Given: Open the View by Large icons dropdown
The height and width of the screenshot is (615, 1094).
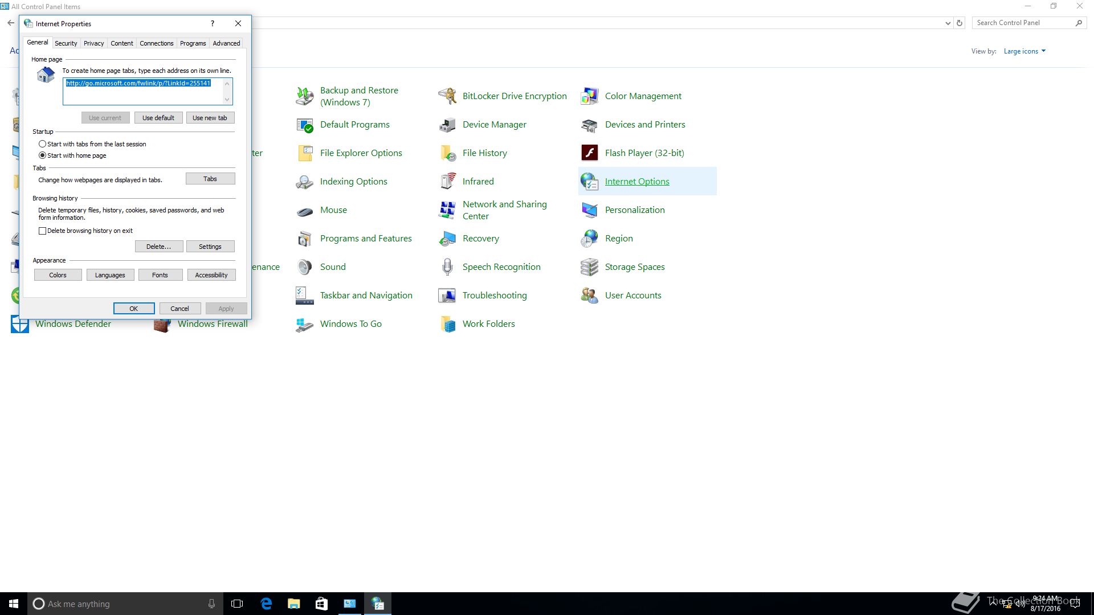Looking at the screenshot, I should (x=1024, y=51).
